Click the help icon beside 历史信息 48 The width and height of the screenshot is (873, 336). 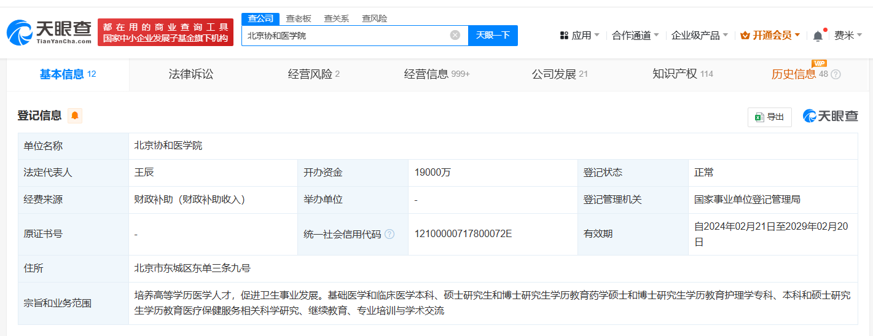click(836, 74)
